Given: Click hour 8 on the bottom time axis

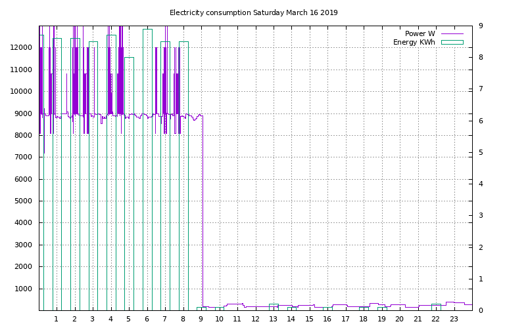Looking at the screenshot, I should (x=183, y=319).
